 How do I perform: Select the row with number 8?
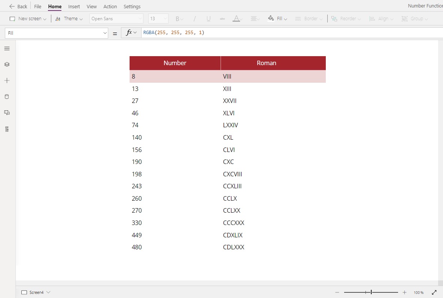pos(228,76)
